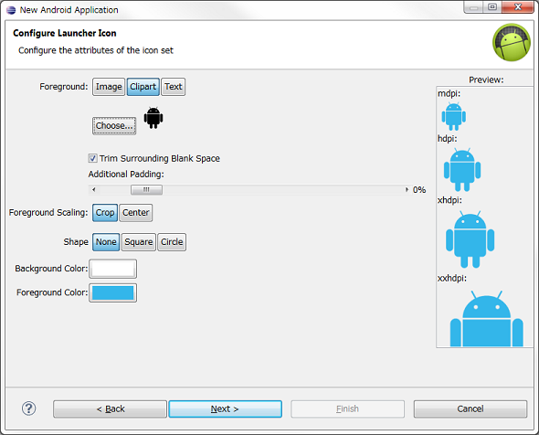Set shape to Square
Image resolution: width=539 pixels, height=435 pixels.
click(x=139, y=242)
